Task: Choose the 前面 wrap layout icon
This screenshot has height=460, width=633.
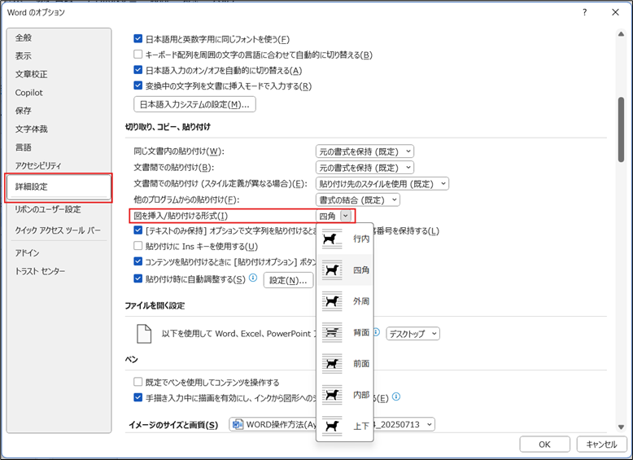Action: pos(332,363)
